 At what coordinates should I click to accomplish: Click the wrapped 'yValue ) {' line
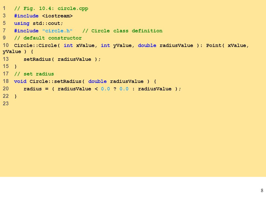click(18, 52)
